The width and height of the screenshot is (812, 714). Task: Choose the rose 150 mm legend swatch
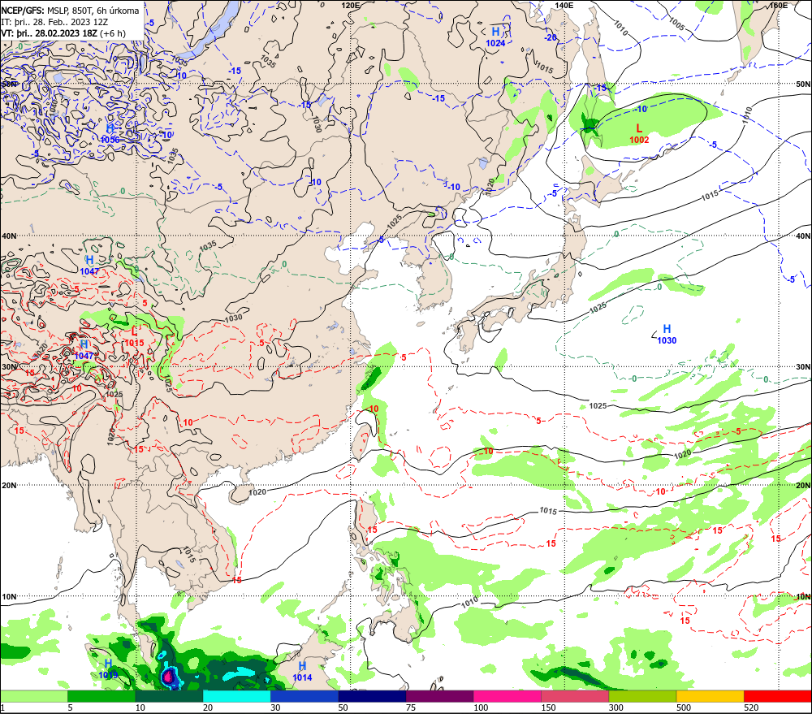tap(575, 696)
